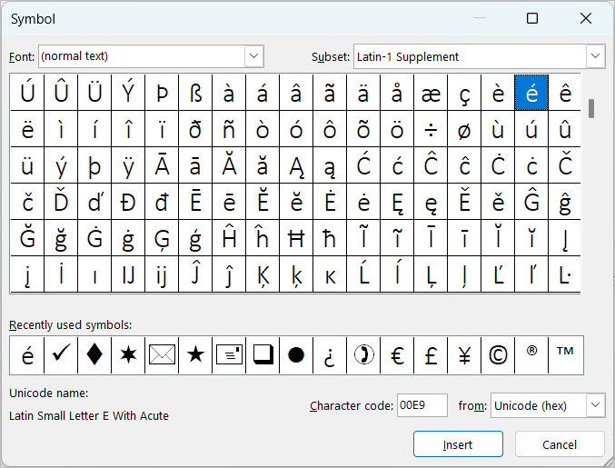This screenshot has height=468, width=615.
Task: Click the Font text box showing (normal text)
Action: tap(142, 56)
